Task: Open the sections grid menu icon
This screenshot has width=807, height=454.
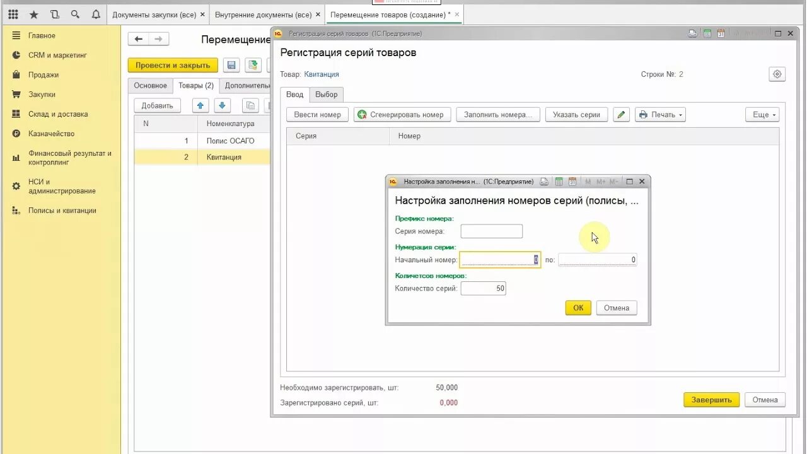Action: coord(13,14)
